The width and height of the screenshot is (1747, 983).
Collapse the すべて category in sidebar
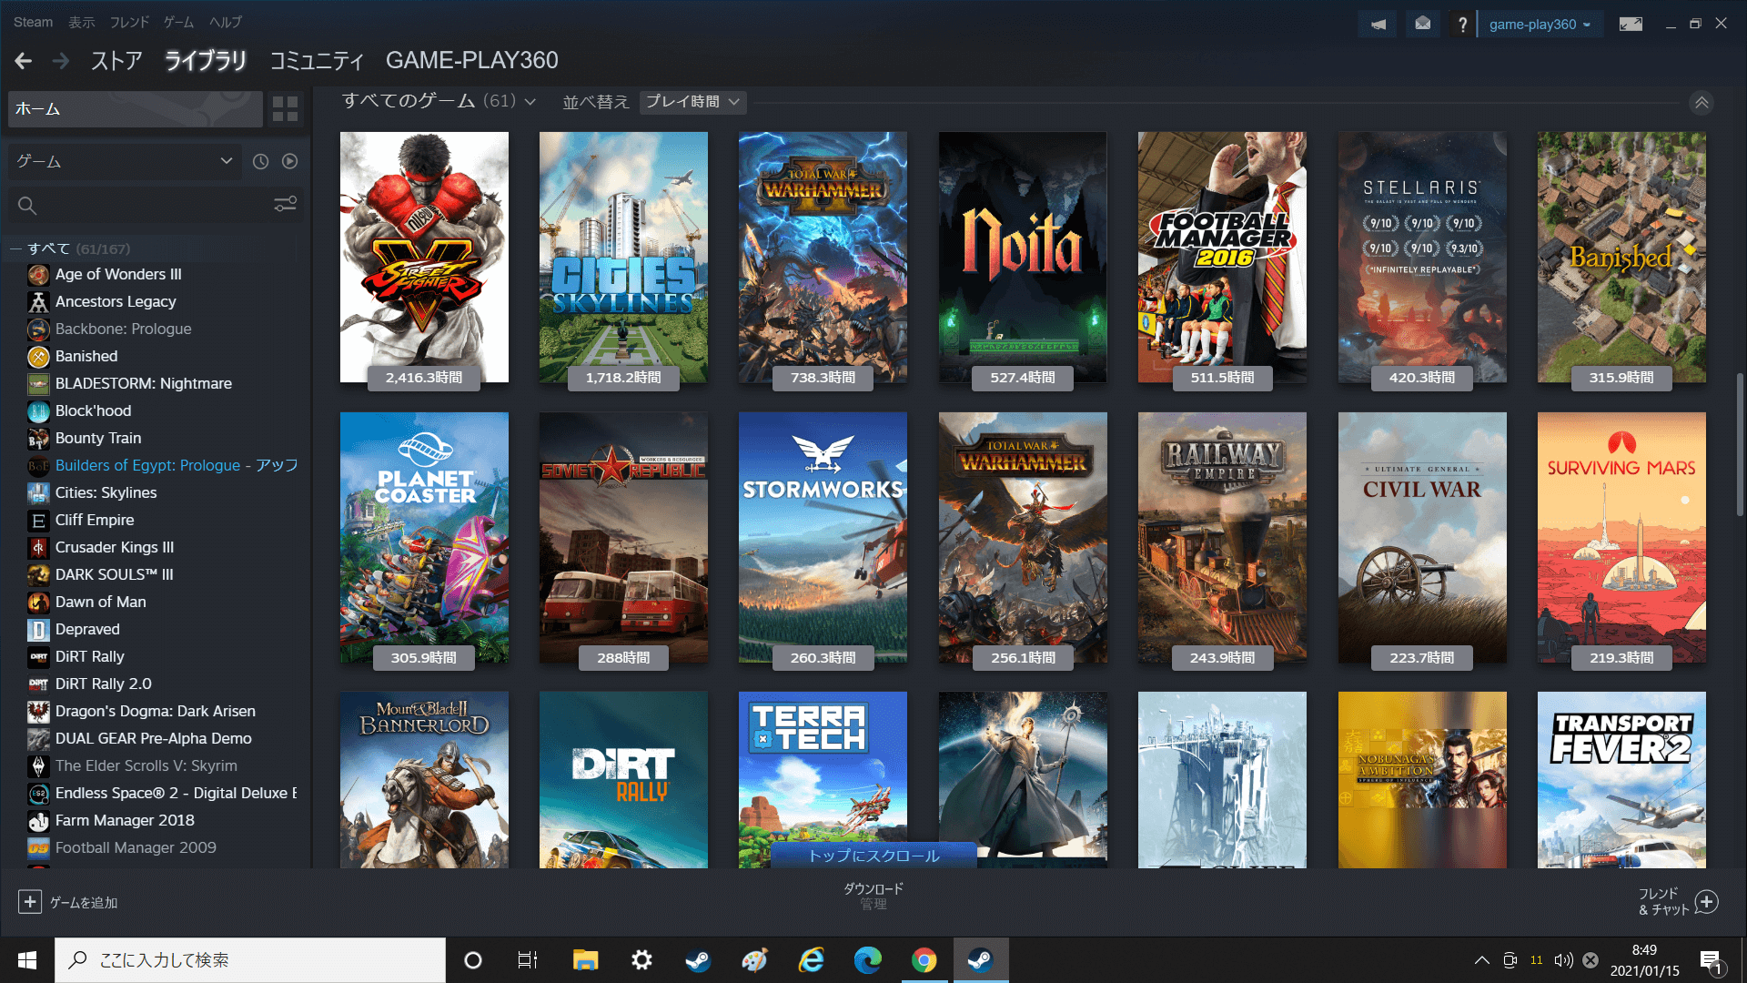(15, 248)
